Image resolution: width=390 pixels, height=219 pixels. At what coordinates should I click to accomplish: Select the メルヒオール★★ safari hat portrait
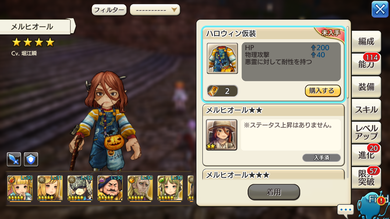point(222,135)
